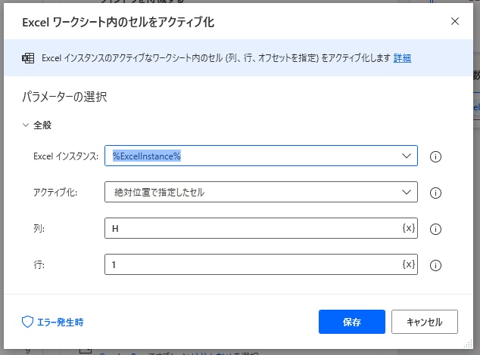This screenshot has width=480, height=355.
Task: Show info for Excel インスタンス parameter
Action: [435, 156]
